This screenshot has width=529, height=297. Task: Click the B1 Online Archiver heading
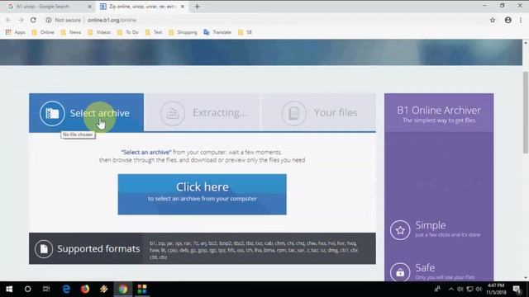(x=439, y=110)
